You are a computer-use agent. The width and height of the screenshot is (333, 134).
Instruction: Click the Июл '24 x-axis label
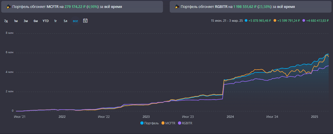[272, 117]
